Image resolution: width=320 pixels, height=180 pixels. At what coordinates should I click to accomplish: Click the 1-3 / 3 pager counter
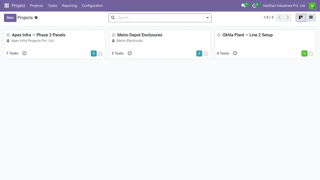268,17
